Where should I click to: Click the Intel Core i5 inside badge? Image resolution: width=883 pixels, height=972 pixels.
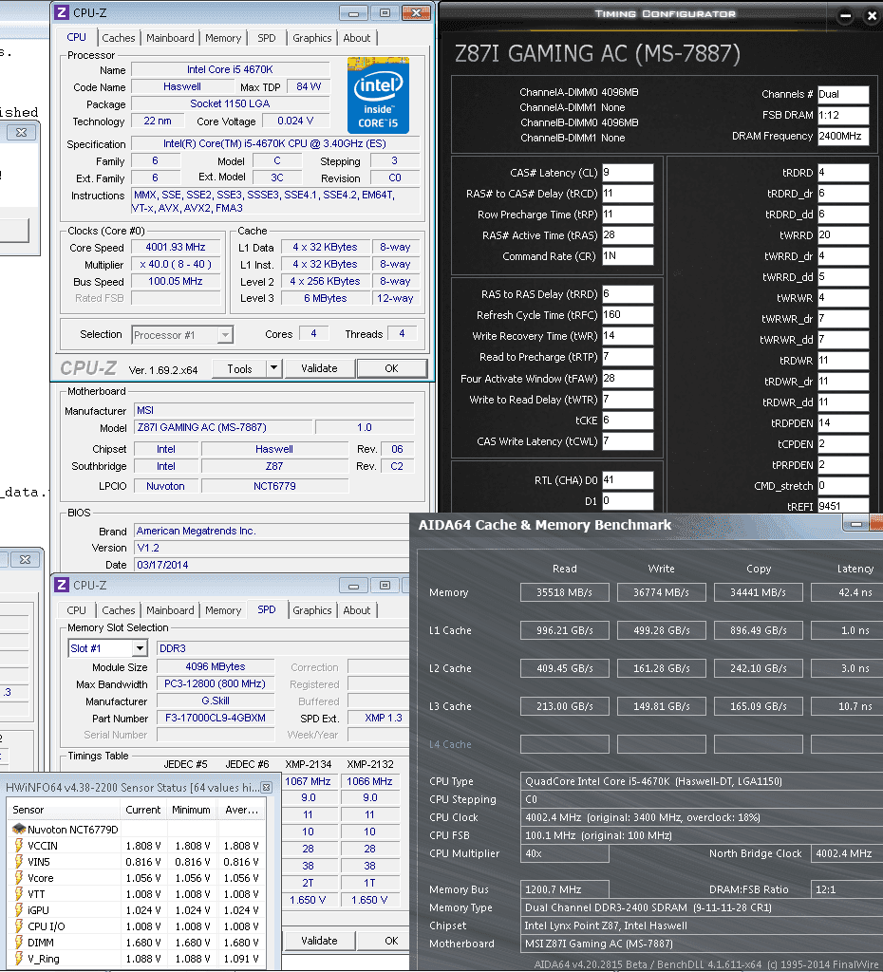378,95
